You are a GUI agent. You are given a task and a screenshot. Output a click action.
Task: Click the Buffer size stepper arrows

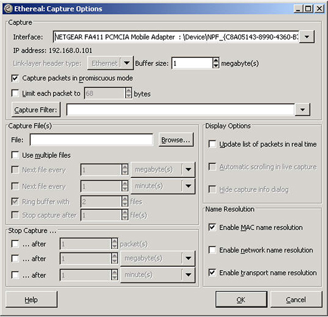[x=216, y=63]
